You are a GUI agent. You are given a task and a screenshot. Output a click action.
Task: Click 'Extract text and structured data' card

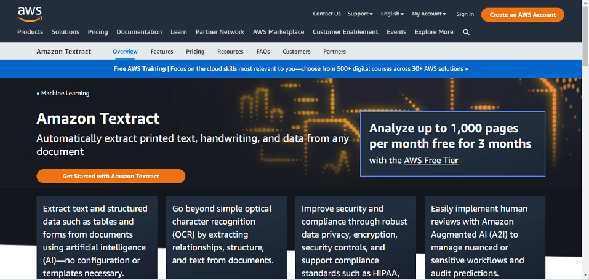coord(97,238)
